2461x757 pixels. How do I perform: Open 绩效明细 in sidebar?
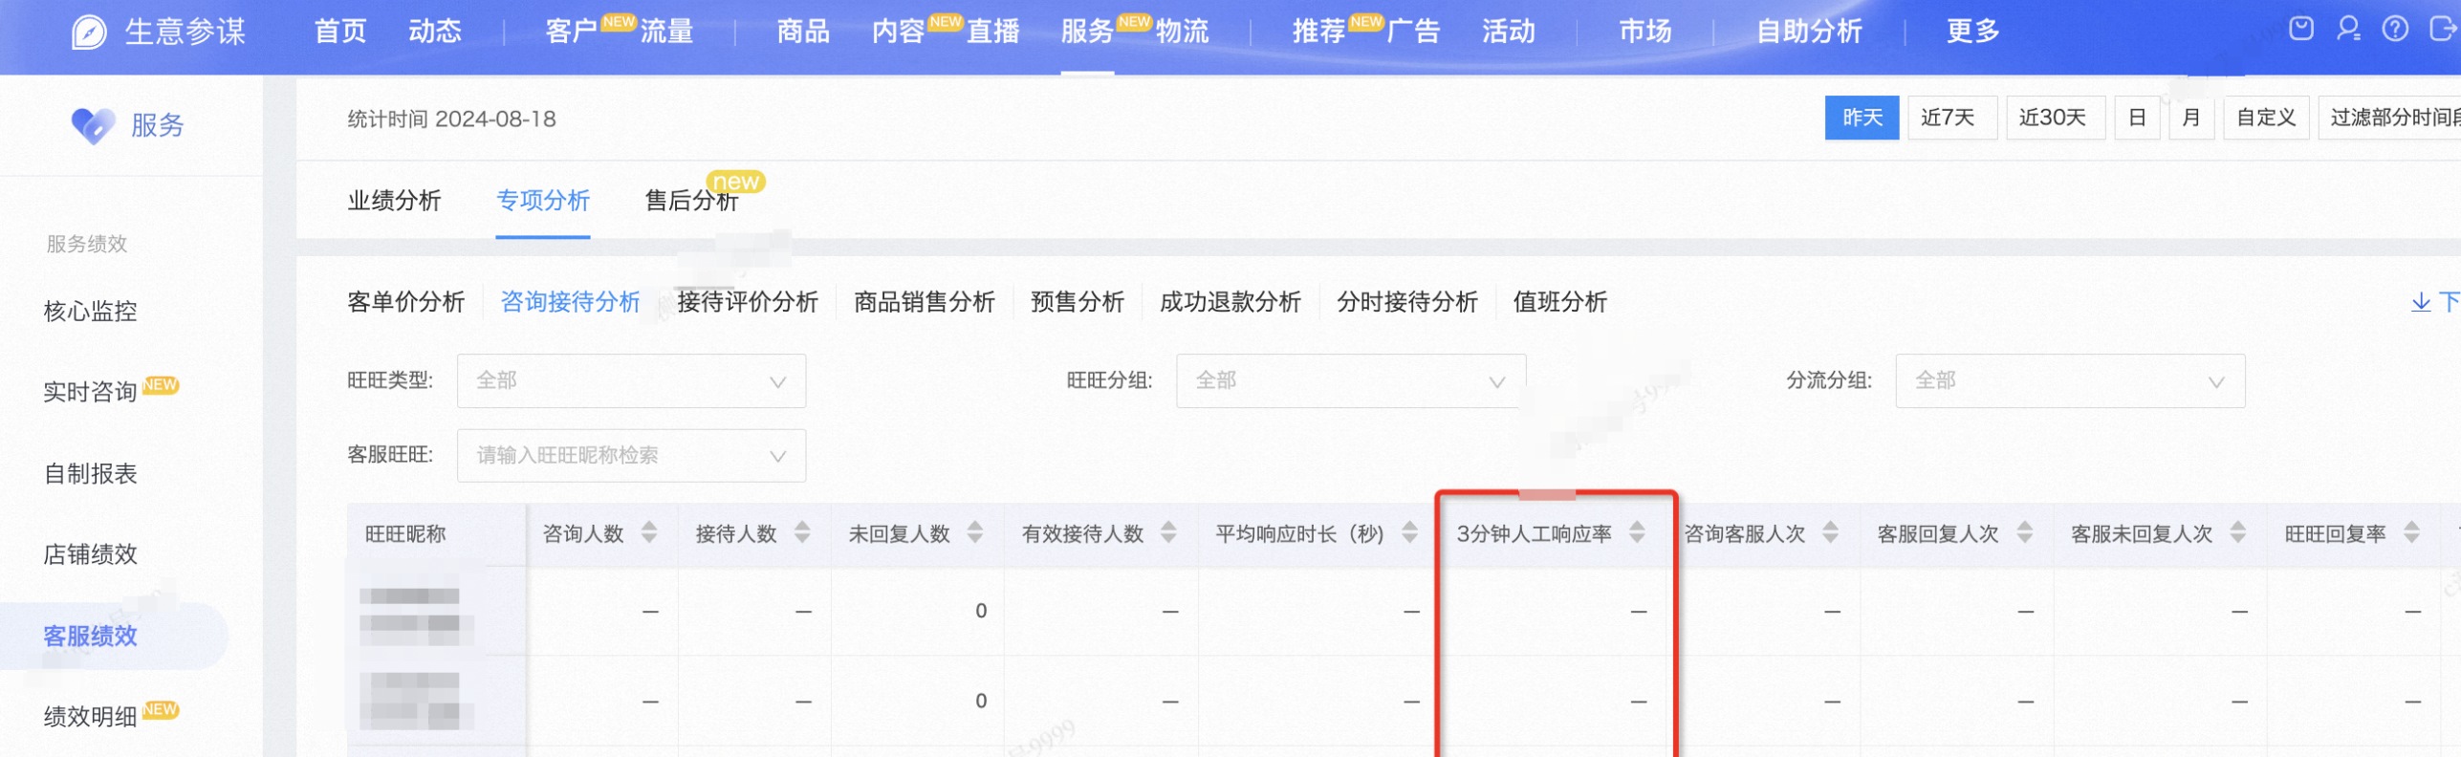point(91,717)
